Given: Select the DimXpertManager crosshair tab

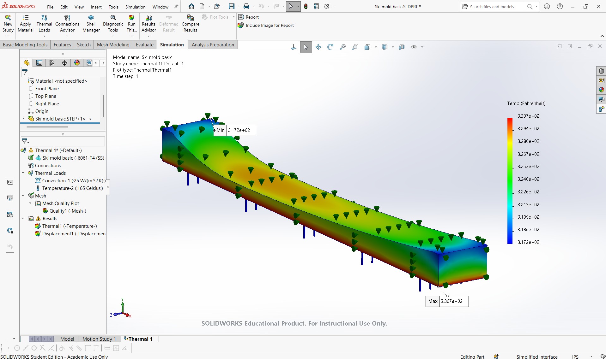Looking at the screenshot, I should pyautogui.click(x=64, y=63).
